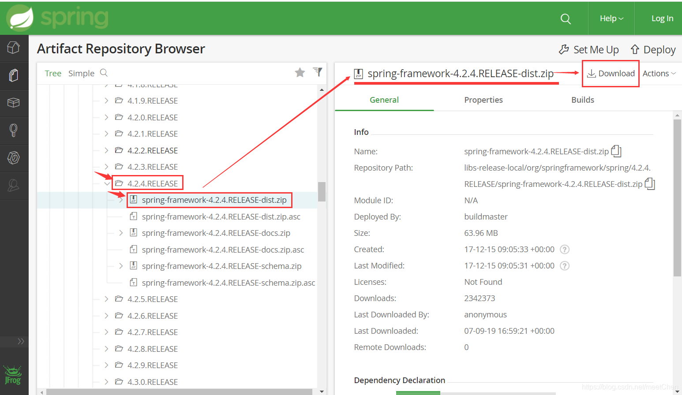
Task: Click the Set Me Up button
Action: tap(589, 49)
